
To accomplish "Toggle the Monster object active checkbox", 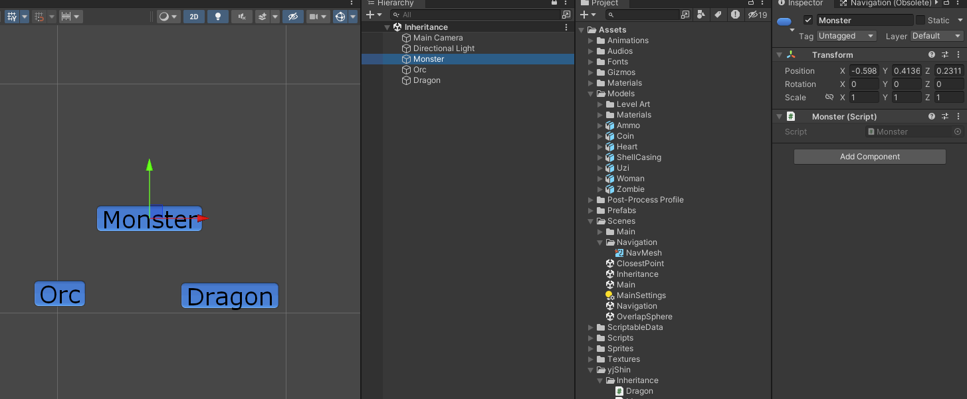I will [x=808, y=20].
